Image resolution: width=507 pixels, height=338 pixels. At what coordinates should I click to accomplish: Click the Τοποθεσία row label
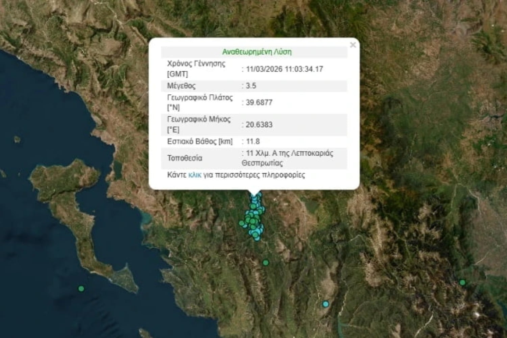tap(185, 158)
